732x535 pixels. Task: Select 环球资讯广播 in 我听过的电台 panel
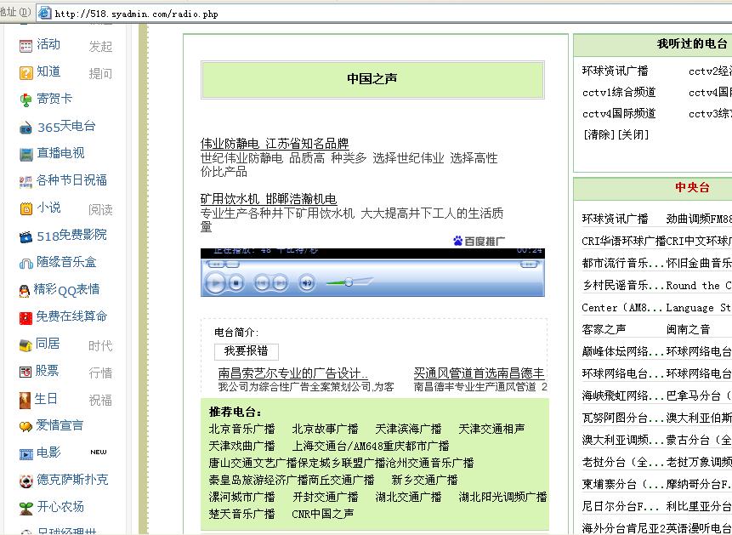click(x=616, y=71)
